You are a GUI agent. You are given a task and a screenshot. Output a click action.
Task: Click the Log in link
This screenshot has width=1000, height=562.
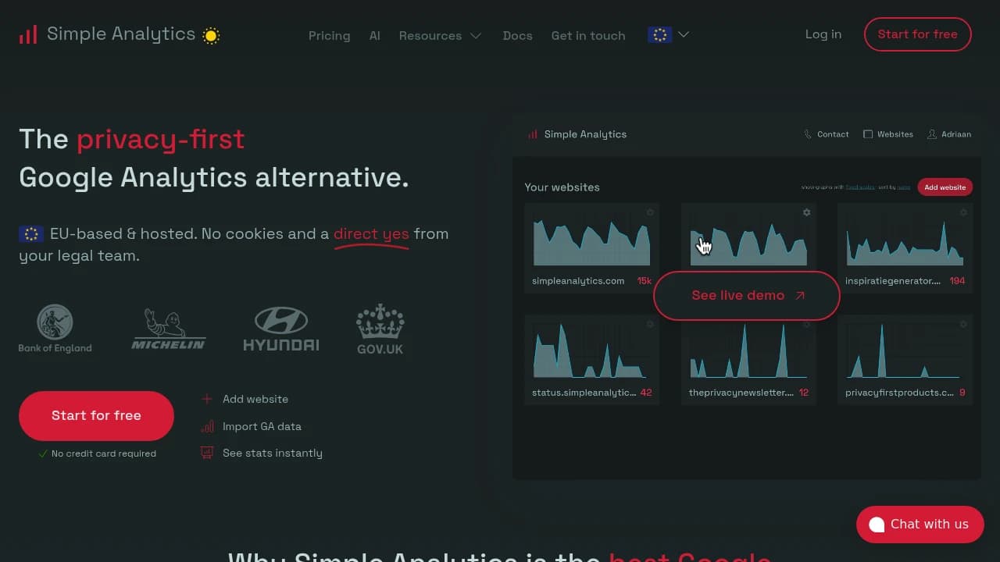click(x=823, y=34)
